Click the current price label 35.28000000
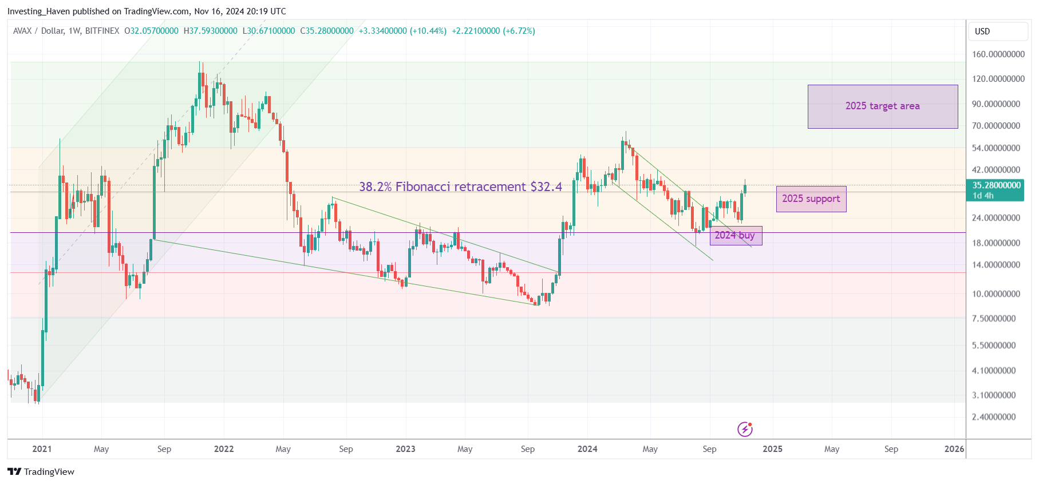The image size is (1039, 484). point(996,185)
